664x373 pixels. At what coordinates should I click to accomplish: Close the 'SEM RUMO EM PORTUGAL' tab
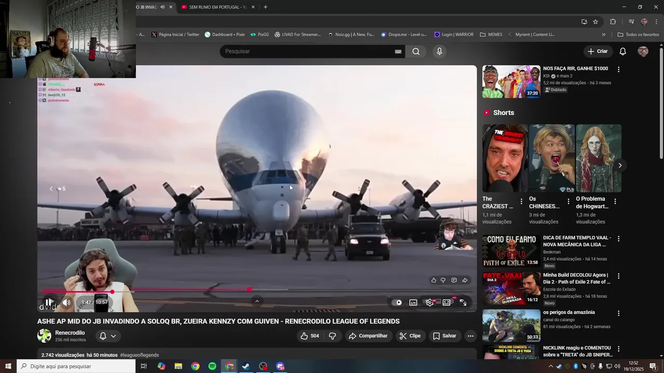[253, 7]
